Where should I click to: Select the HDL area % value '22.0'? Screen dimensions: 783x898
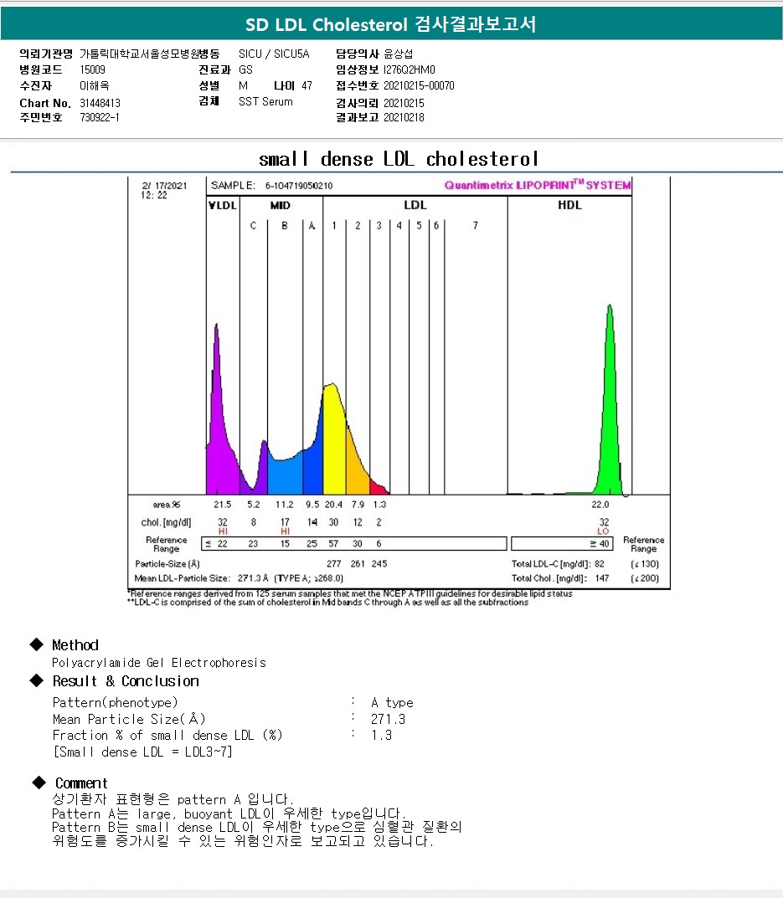pyautogui.click(x=600, y=505)
